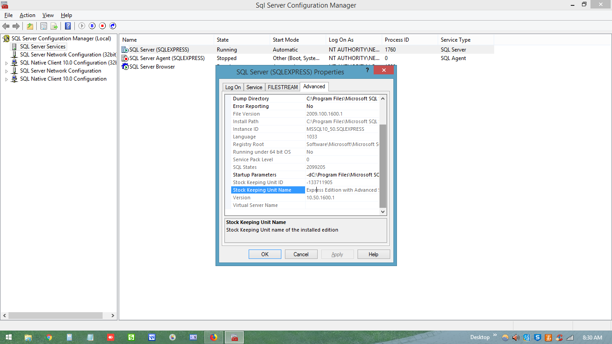The image size is (612, 344).
Task: Click the Restart Service toolbar icon
Action: pyautogui.click(x=113, y=26)
